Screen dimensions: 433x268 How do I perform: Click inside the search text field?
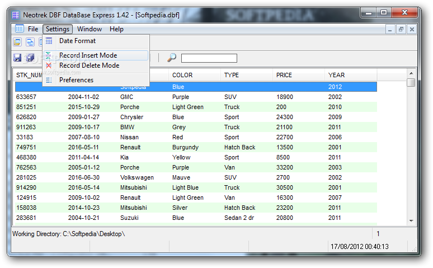[x=209, y=58]
